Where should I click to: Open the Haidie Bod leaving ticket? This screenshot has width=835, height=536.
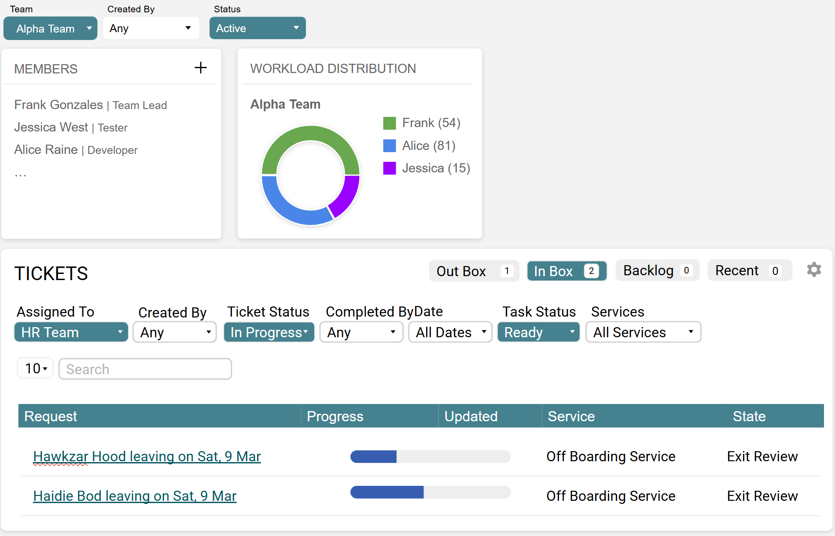coord(135,496)
